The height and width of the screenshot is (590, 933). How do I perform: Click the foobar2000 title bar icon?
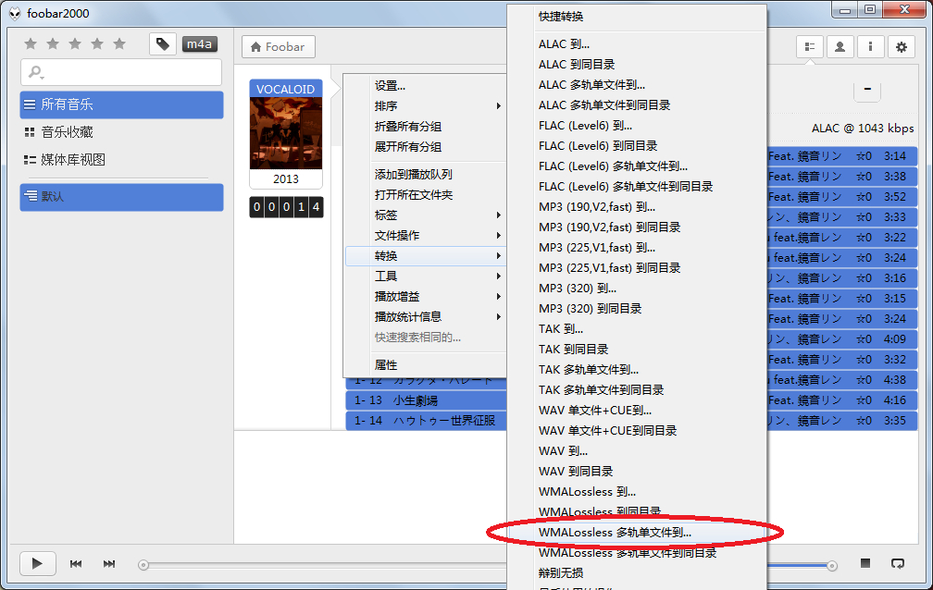click(15, 13)
